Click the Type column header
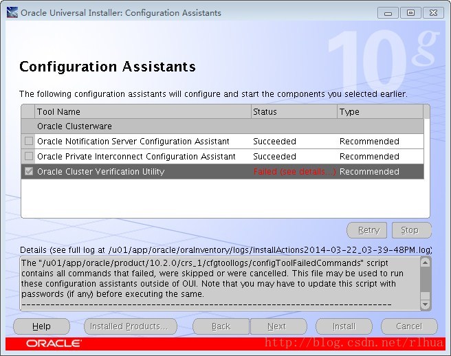 (x=380, y=111)
